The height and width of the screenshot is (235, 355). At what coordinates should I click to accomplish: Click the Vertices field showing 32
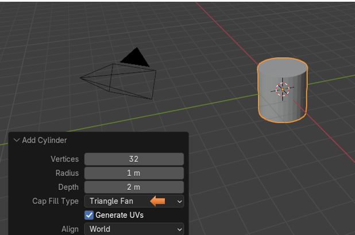click(x=134, y=159)
